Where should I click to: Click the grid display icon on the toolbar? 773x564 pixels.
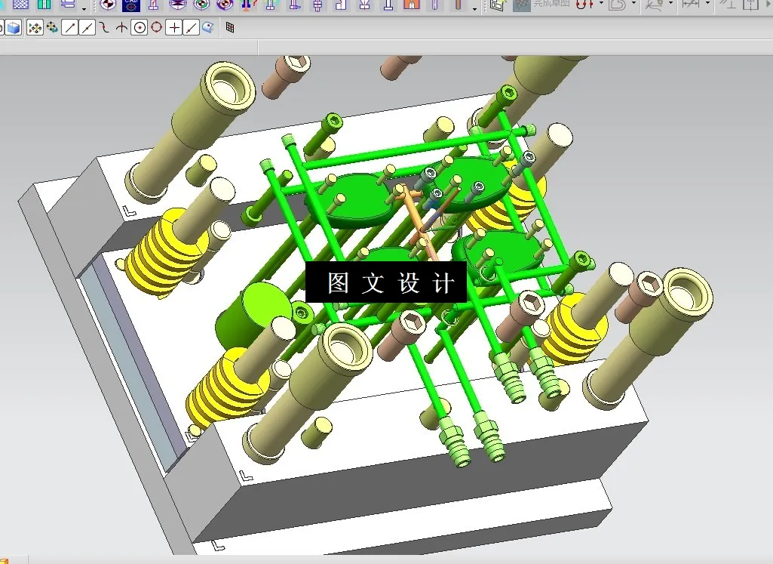[x=232, y=28]
